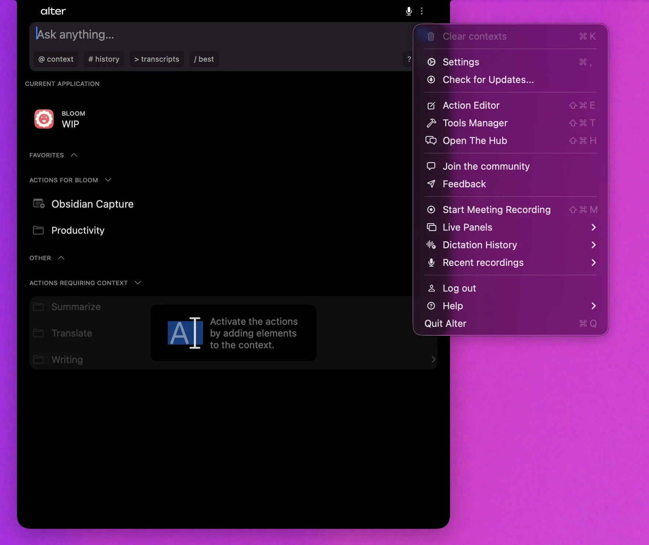Open the Productivity folder icon
Viewport: 649px width, 545px height.
click(x=38, y=230)
